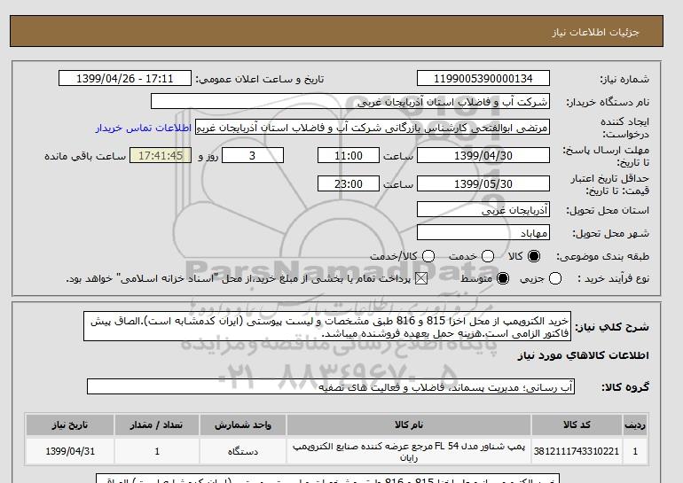Click the need date cell 1399/04/31
Image resolution: width=683 pixels, height=483 pixels.
pos(70,451)
